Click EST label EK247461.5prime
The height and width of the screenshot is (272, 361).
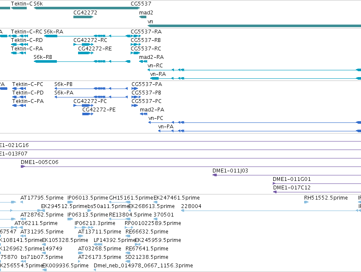(176, 198)
